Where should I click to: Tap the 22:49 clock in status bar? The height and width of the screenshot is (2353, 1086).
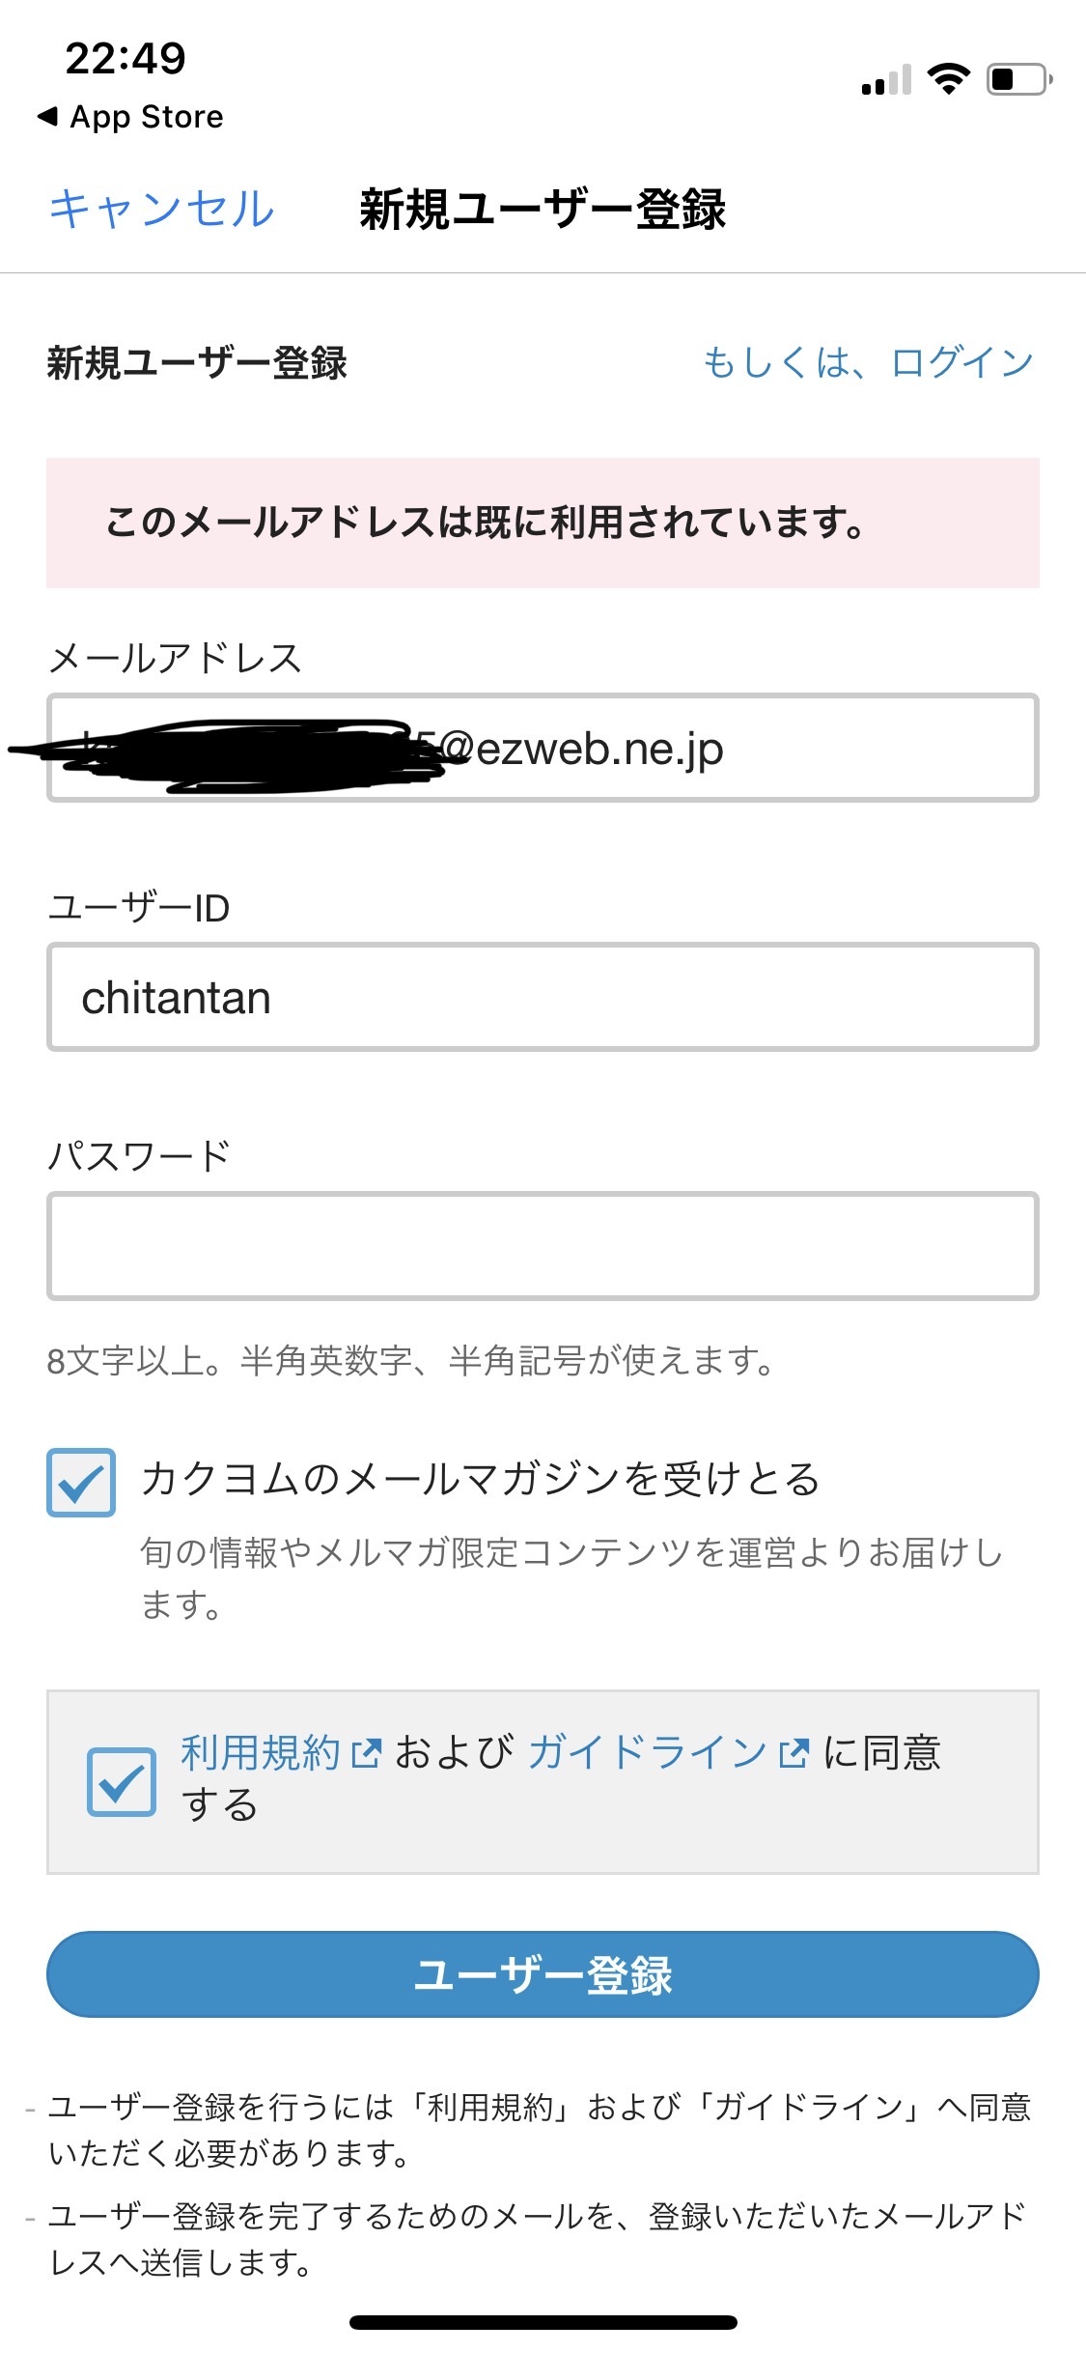125,59
